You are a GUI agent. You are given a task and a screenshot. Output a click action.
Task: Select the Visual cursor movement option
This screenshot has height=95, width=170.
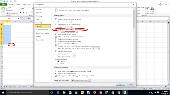(x=58, y=64)
